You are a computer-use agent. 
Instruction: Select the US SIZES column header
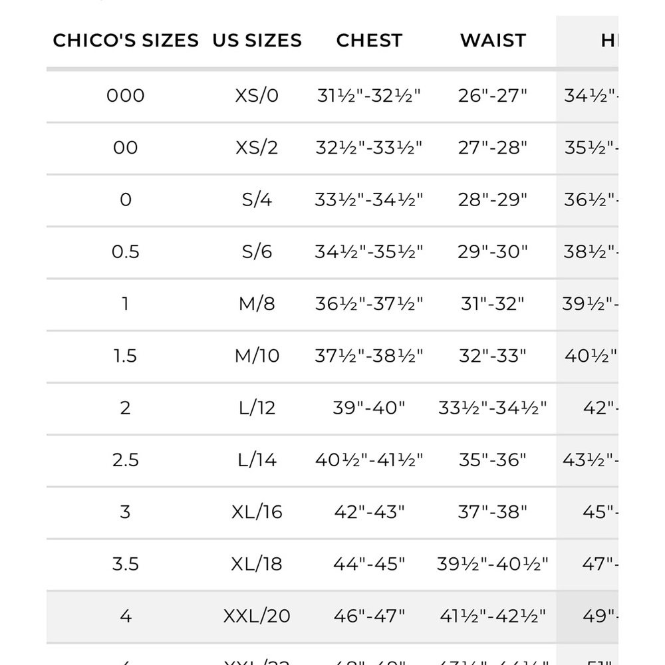pos(257,41)
